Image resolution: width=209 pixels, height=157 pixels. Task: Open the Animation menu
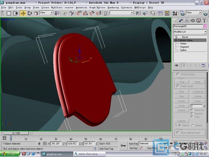(81, 8)
